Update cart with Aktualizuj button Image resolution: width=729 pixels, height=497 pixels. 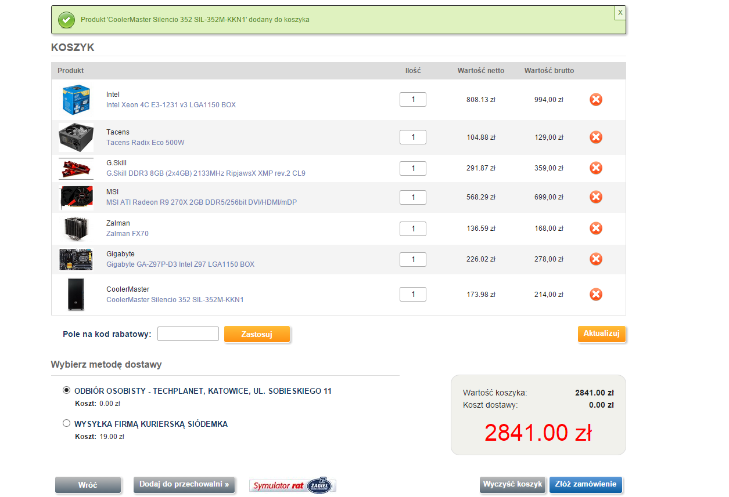(x=602, y=333)
